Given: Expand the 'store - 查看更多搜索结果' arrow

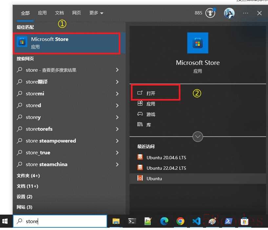Looking at the screenshot, I should [x=117, y=70].
